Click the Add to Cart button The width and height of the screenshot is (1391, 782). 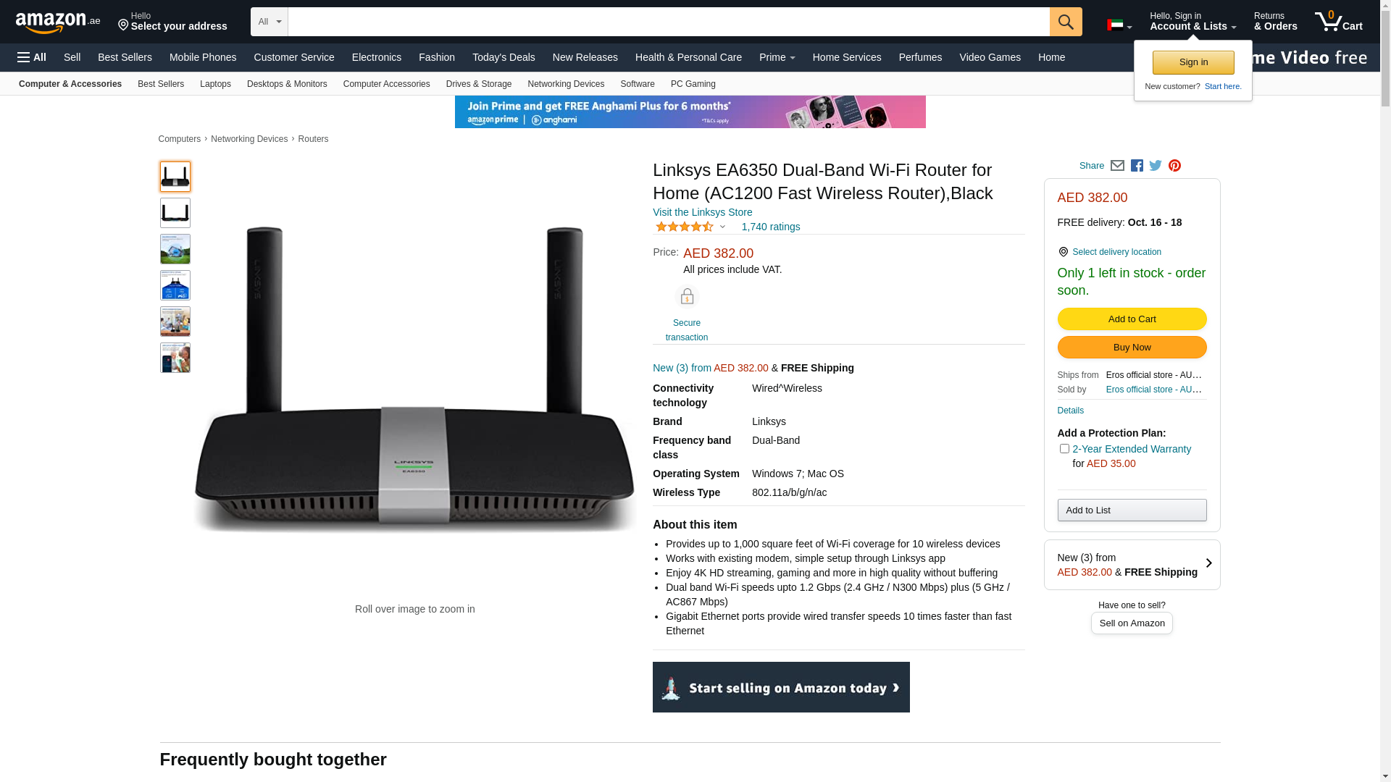point(1132,319)
